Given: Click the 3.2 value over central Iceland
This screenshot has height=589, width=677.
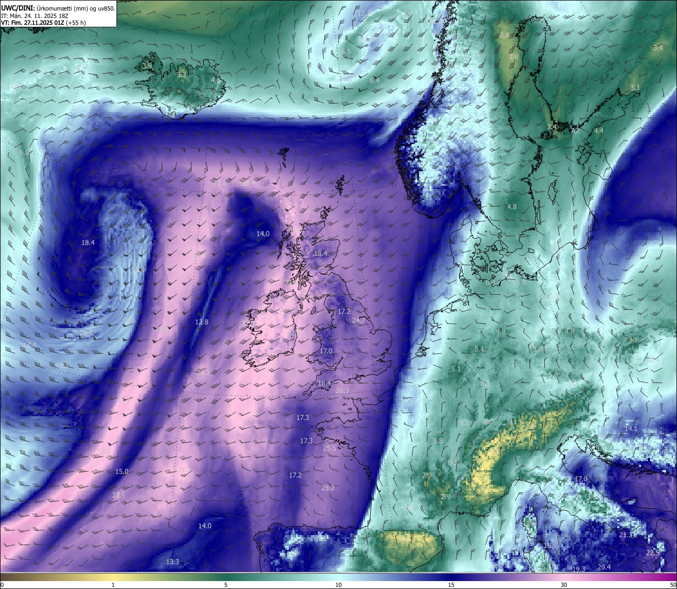Looking at the screenshot, I should coord(181,75).
